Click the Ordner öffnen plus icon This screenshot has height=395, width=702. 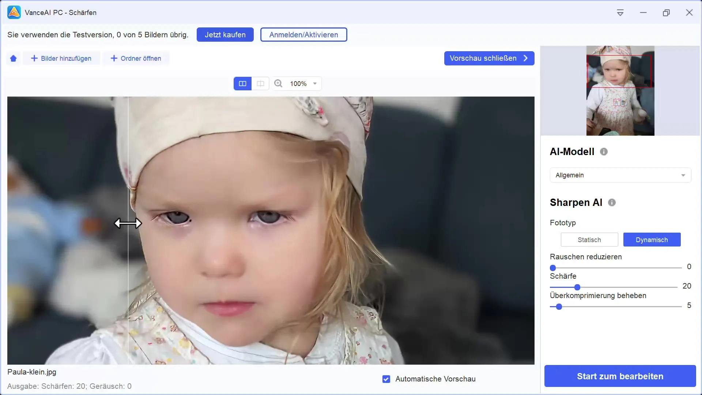tap(113, 58)
